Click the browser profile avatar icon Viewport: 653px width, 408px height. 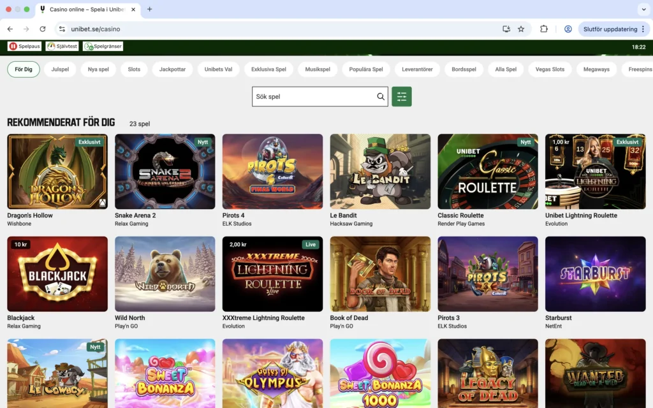click(x=568, y=29)
